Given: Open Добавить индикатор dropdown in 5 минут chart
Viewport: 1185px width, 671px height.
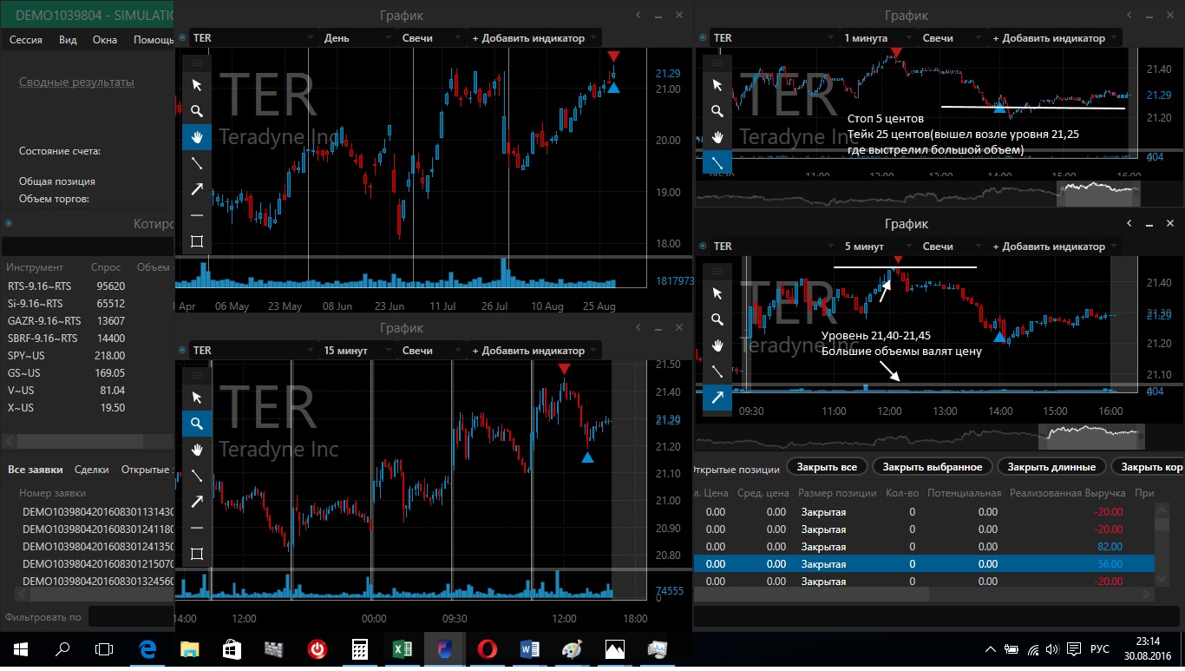Looking at the screenshot, I should [1055, 247].
